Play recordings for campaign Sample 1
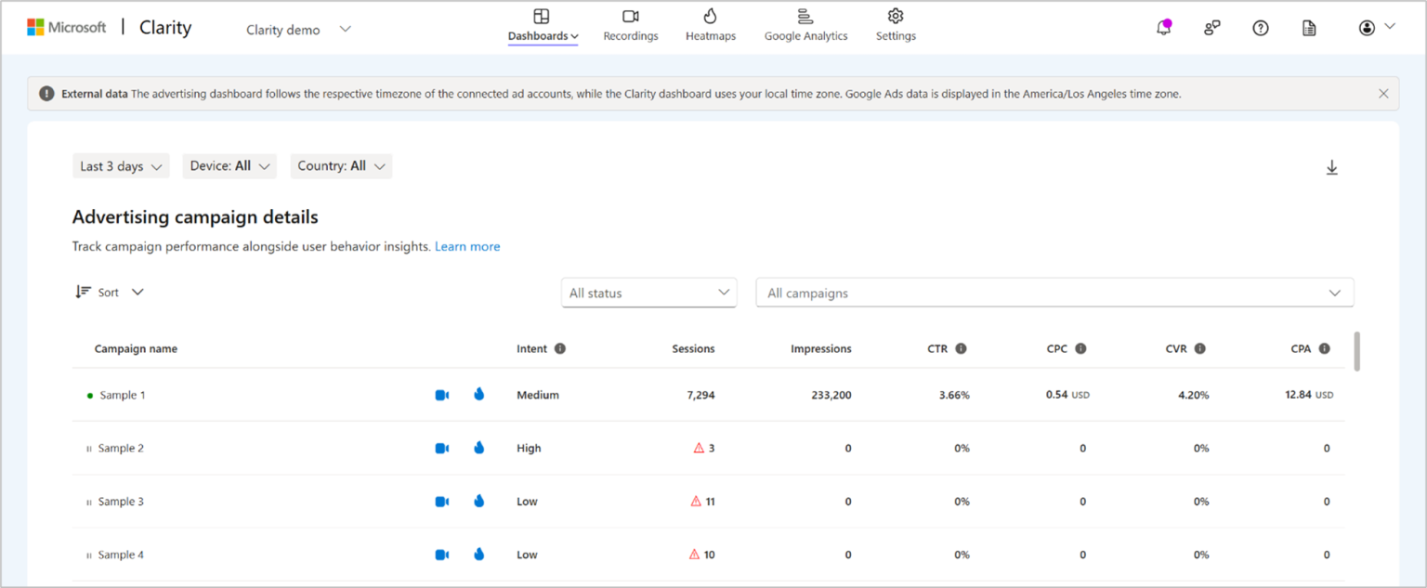This screenshot has width=1427, height=588. tap(441, 394)
